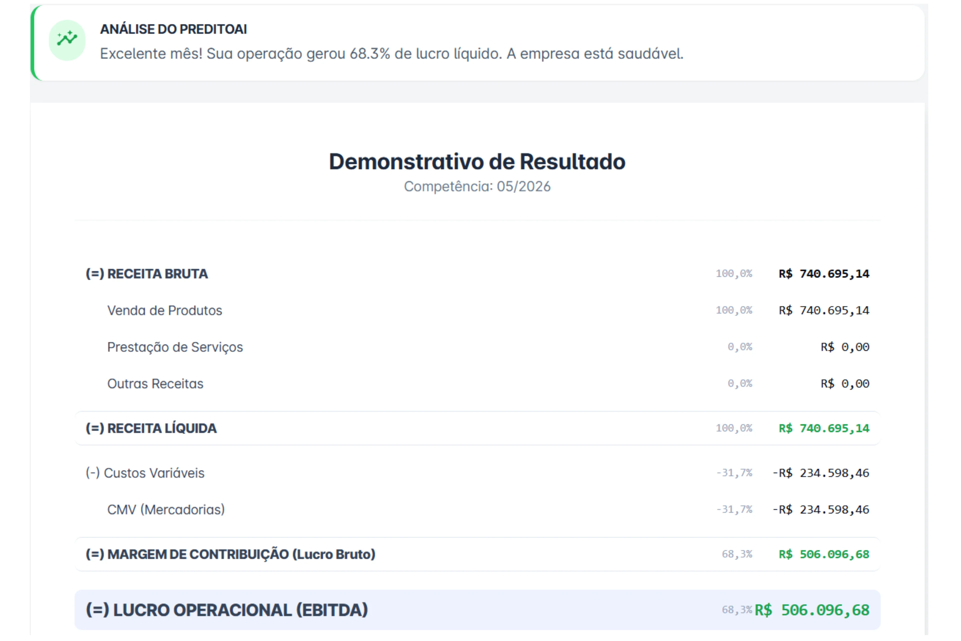Click RECEITA BRUTA value R$ 740.695,14
The height and width of the screenshot is (641, 961).
pyautogui.click(x=824, y=273)
